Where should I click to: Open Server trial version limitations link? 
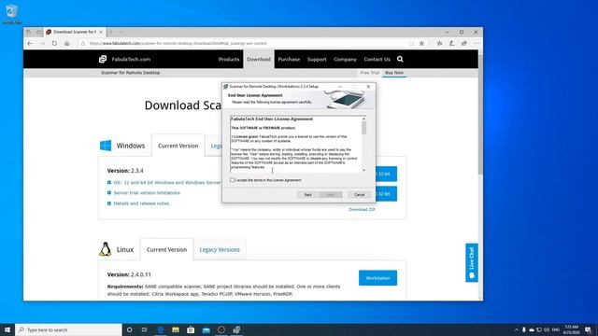(x=147, y=193)
